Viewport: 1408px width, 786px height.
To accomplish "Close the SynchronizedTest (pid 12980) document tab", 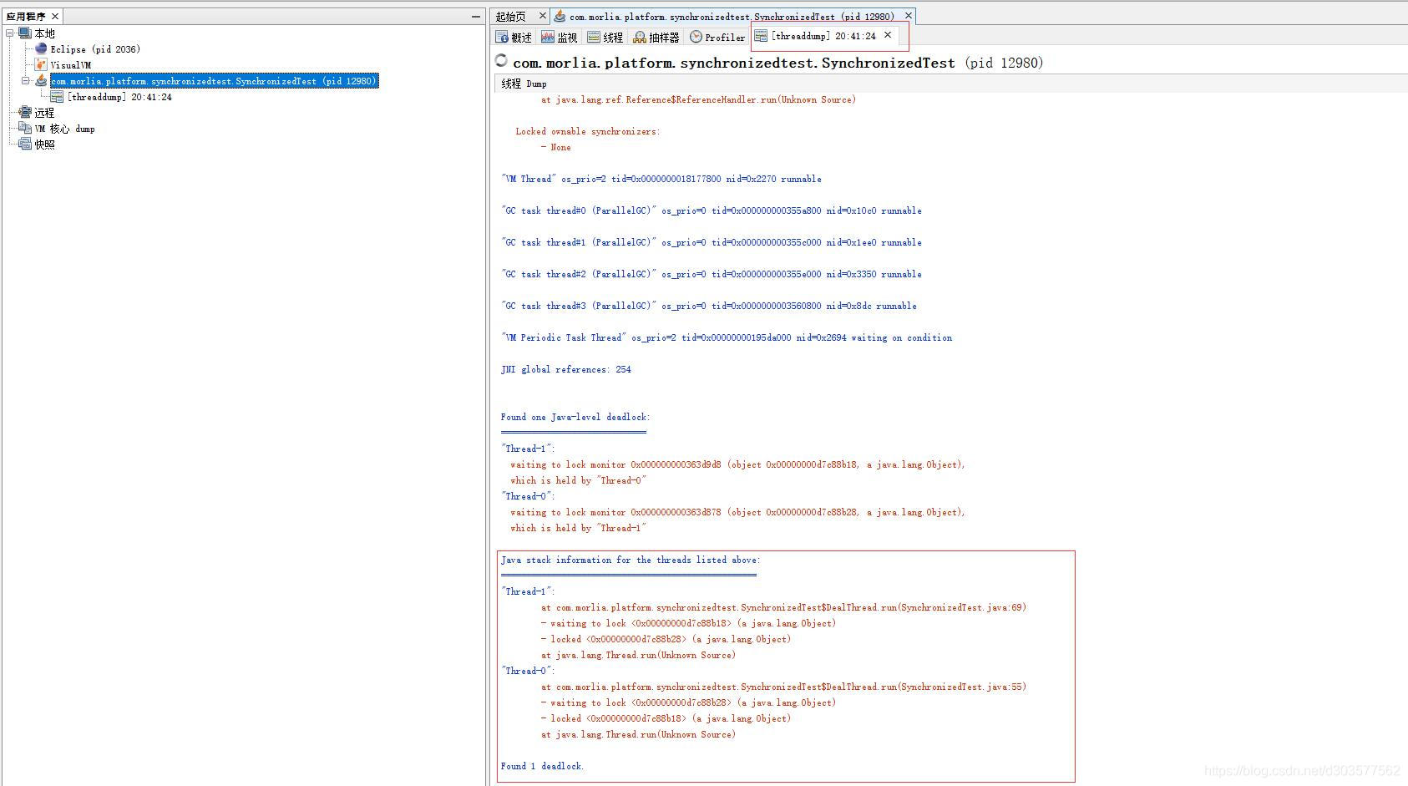I will click(909, 16).
